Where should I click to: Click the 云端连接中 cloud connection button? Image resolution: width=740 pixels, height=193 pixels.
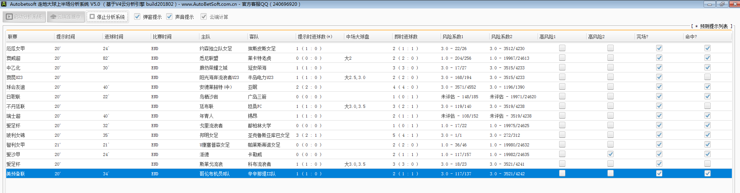coord(65,17)
